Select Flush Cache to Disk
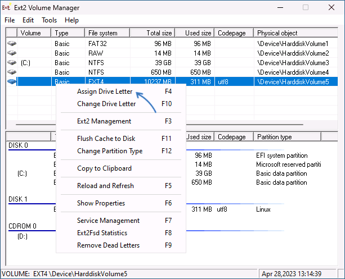 point(121,139)
